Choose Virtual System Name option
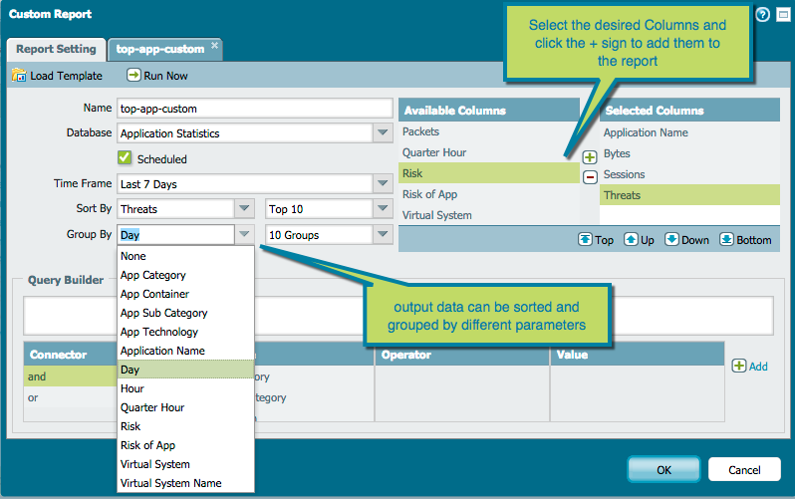 [185, 483]
